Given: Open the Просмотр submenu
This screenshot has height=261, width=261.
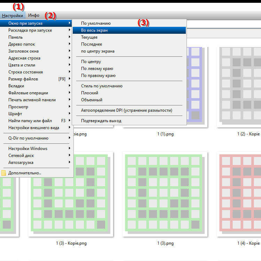Looking at the screenshot, I should click(36, 107).
